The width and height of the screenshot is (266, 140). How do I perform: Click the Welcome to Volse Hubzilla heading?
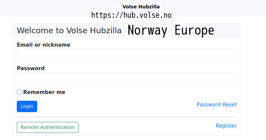(69, 31)
